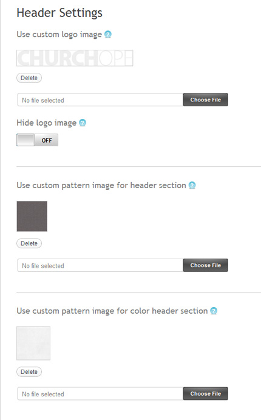Viewport: 261px width, 420px height.
Task: Open help tooltip for Hide logo image
Action: tap(83, 123)
